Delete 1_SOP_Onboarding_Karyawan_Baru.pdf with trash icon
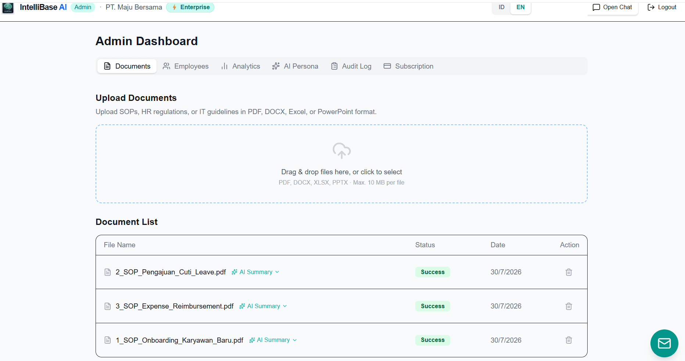Screen dimensions: 685x361 pos(569,340)
